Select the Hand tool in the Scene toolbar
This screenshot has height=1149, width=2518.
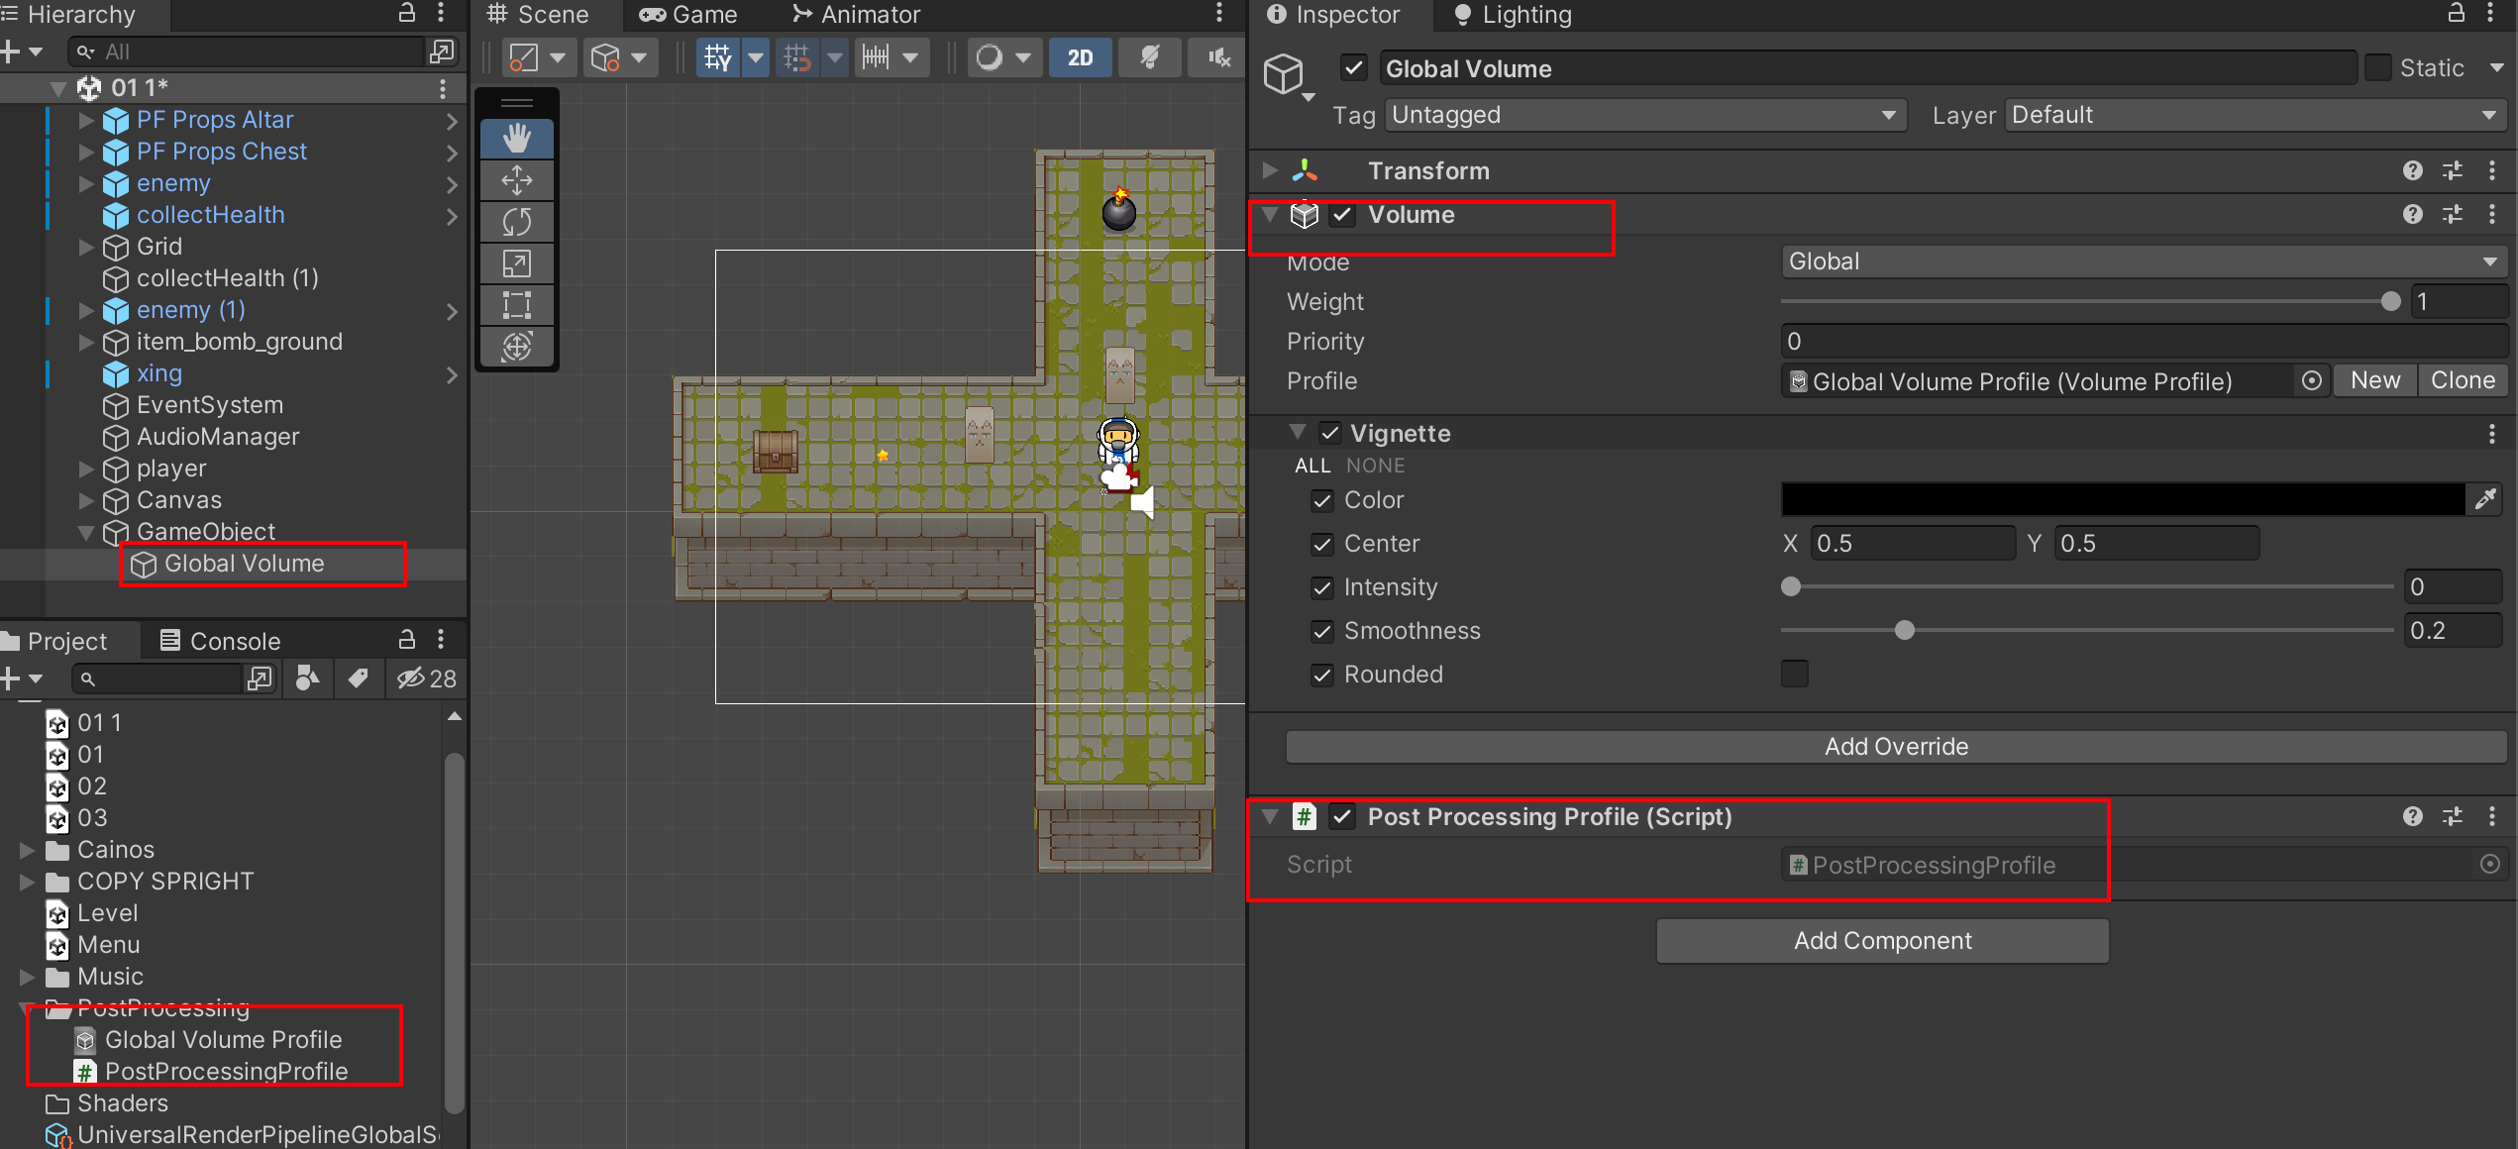[x=516, y=138]
